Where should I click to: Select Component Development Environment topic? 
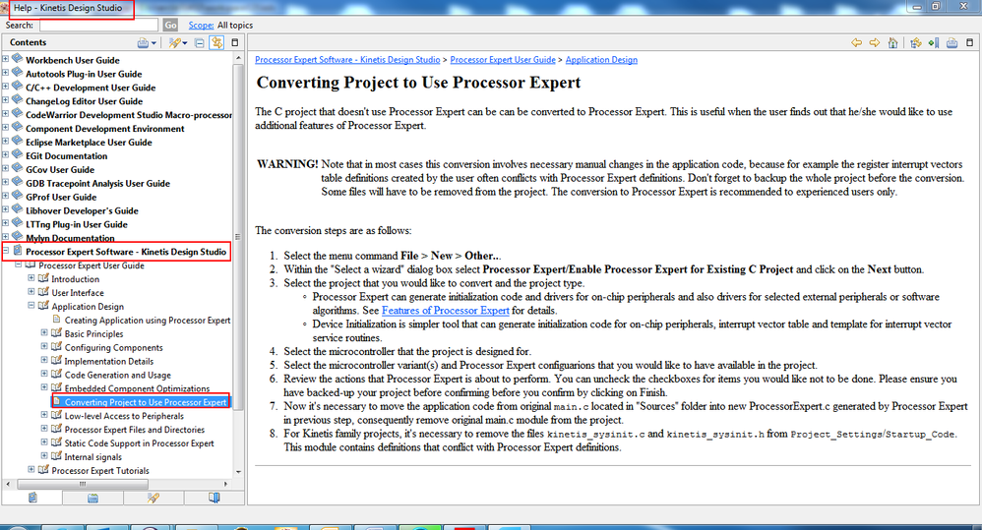(105, 129)
